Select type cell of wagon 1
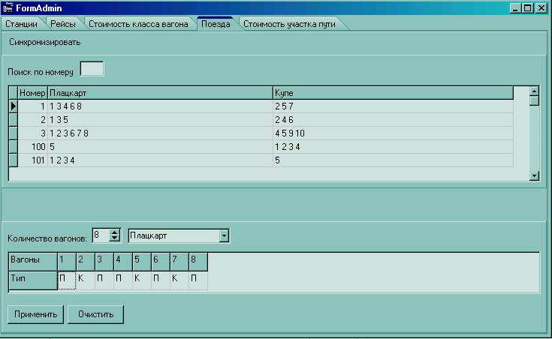 point(67,280)
